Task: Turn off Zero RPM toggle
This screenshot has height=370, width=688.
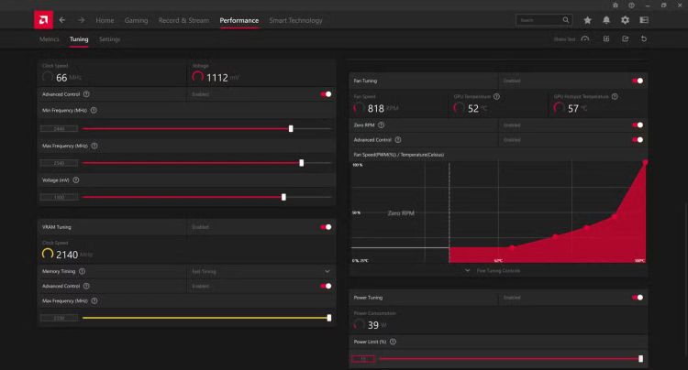Action: tap(638, 125)
